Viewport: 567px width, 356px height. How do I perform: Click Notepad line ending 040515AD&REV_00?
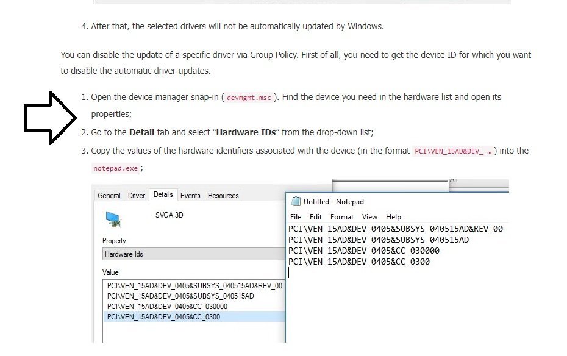396,229
